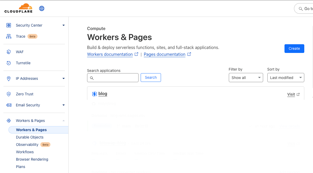This screenshot has width=313, height=173.
Task: Select the Trace network icon in sidebar
Action: coord(8,36)
